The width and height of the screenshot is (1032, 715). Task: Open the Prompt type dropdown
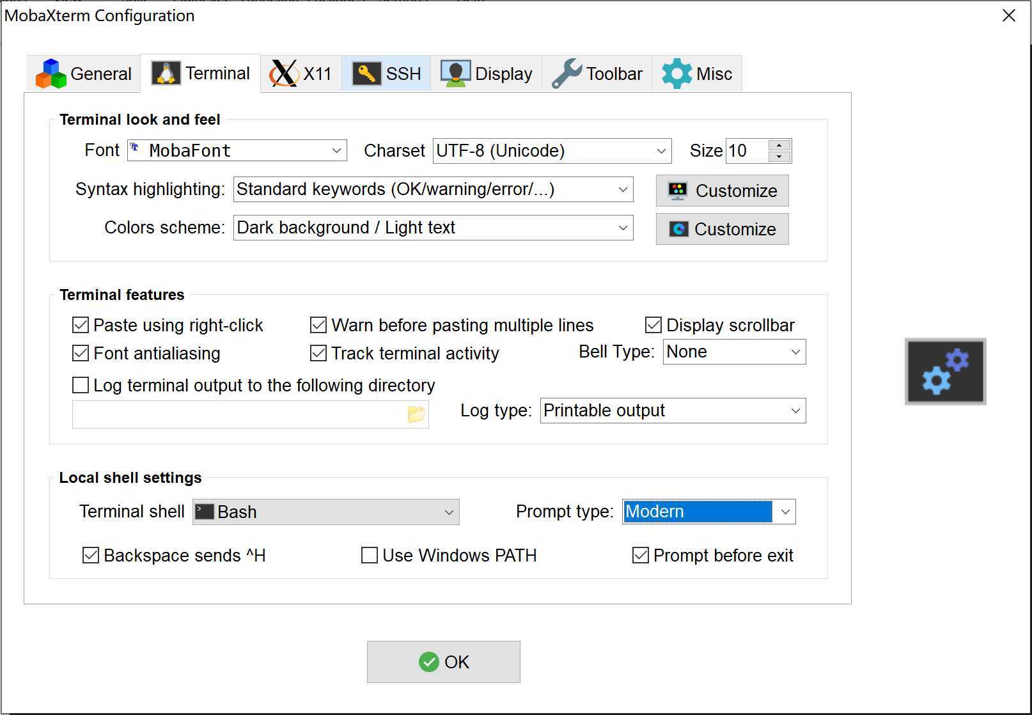(708, 512)
